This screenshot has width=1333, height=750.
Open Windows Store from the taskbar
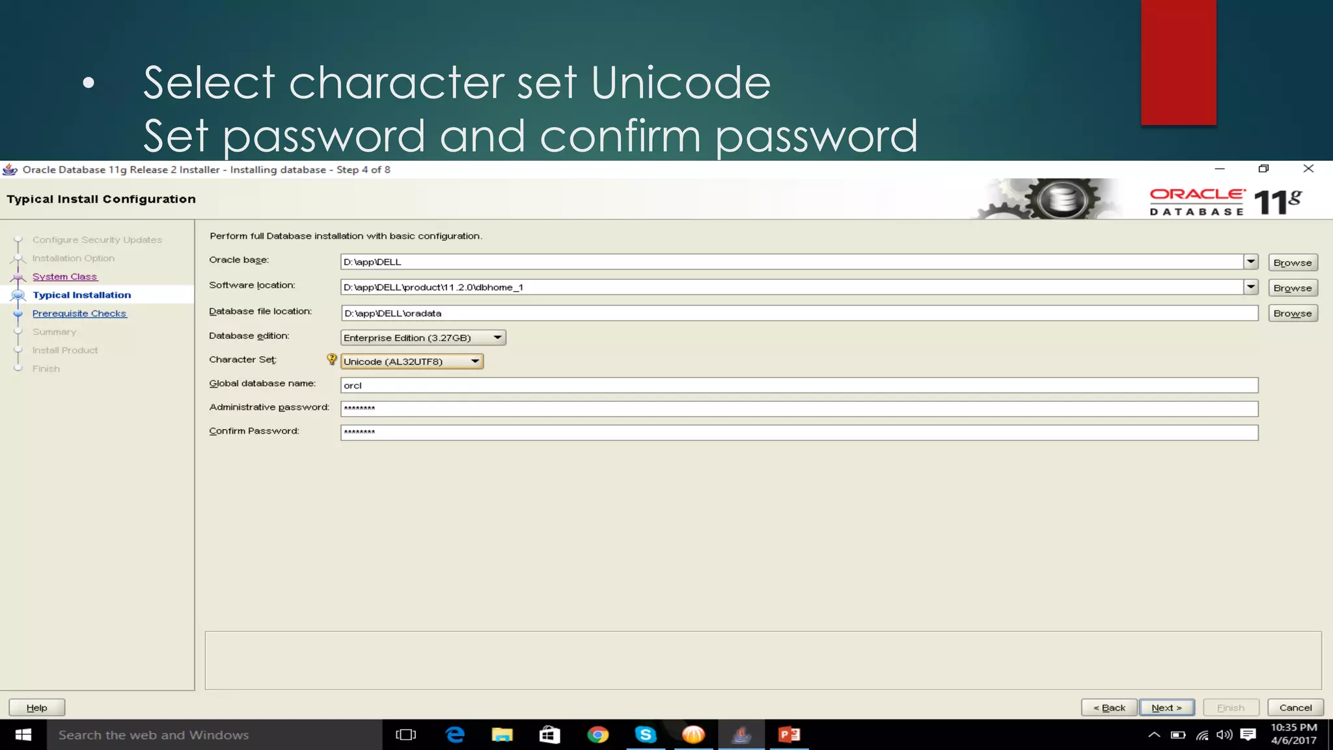point(550,735)
